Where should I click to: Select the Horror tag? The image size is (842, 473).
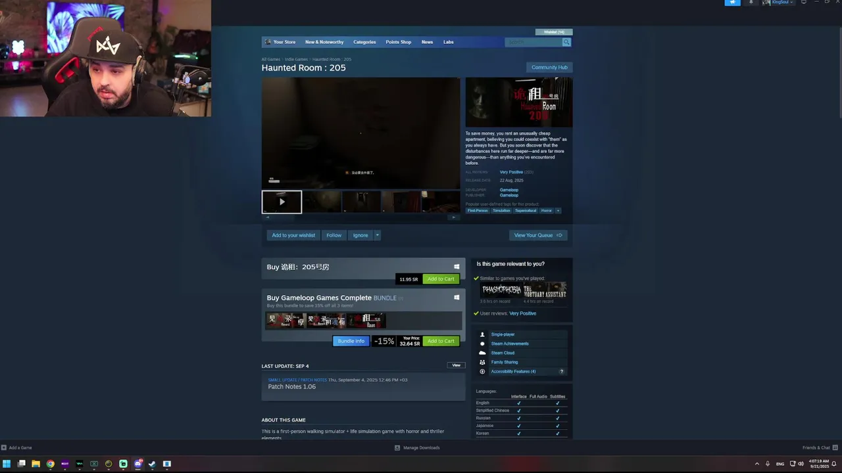[546, 211]
